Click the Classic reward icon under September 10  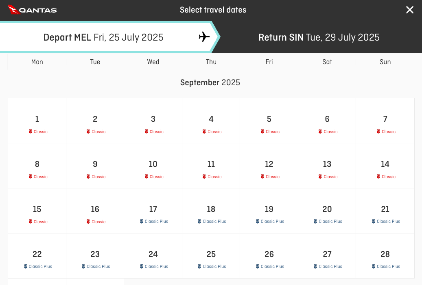tap(146, 177)
